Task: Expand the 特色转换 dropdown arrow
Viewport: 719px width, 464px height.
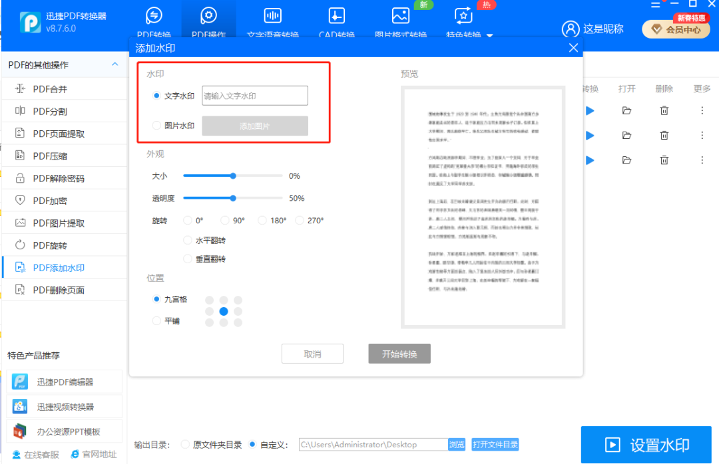Action: [x=490, y=35]
